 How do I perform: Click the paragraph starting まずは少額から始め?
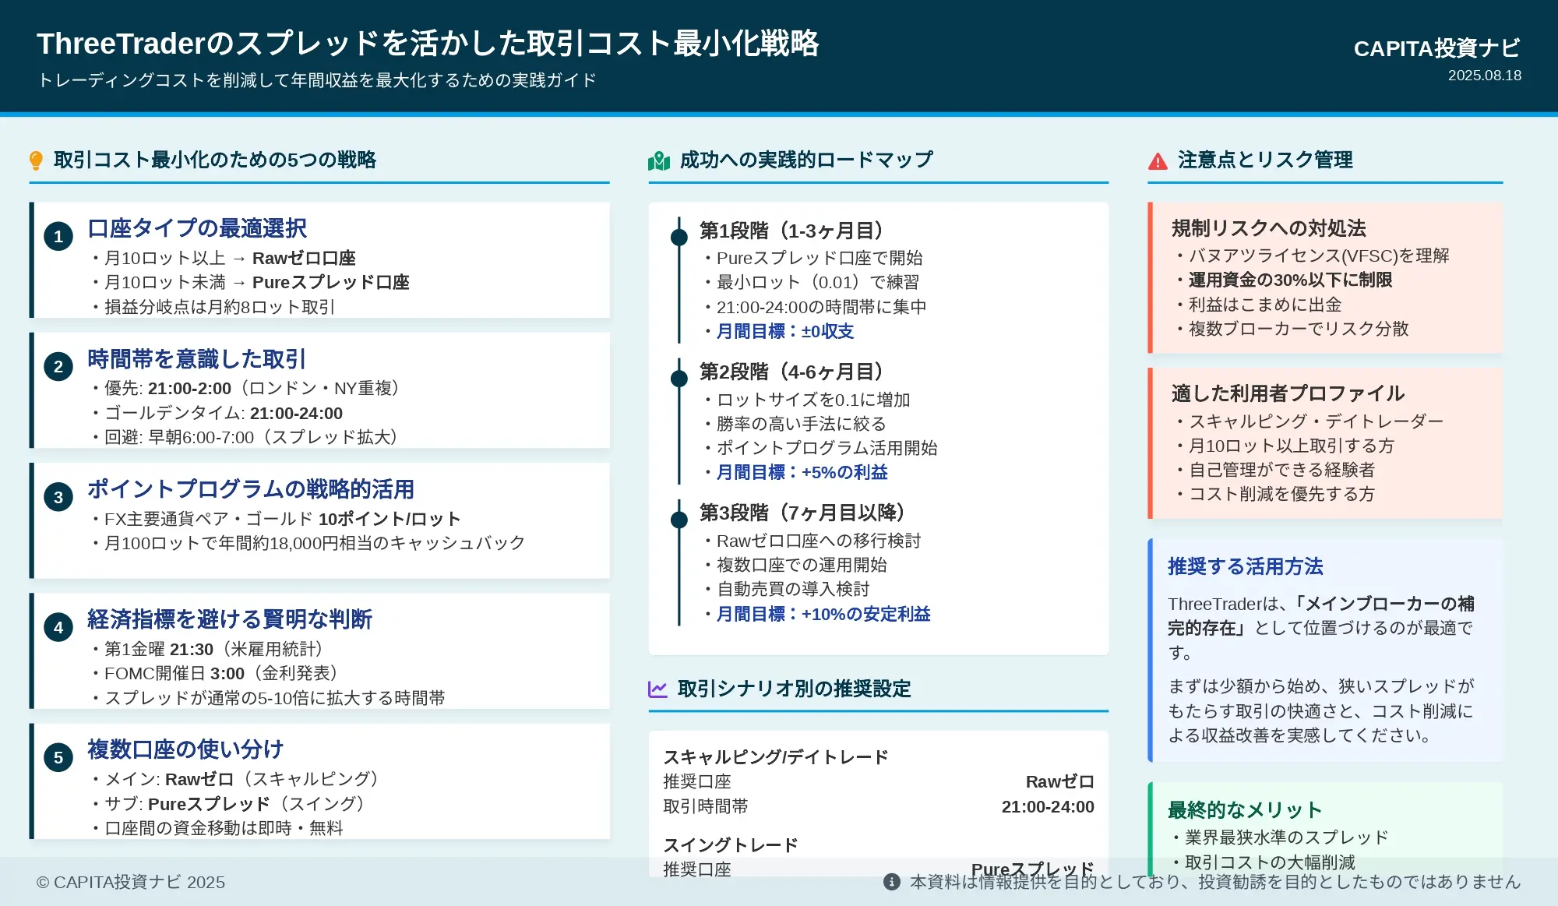point(1321,710)
